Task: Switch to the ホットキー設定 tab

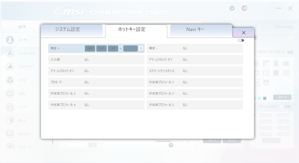Action: (136, 31)
